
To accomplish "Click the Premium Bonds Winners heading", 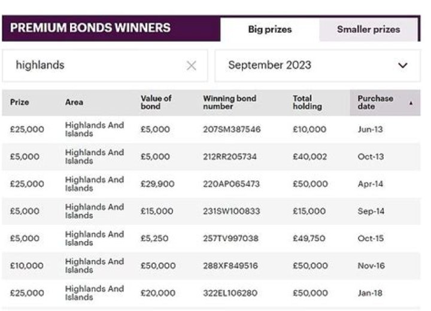I will (x=90, y=28).
